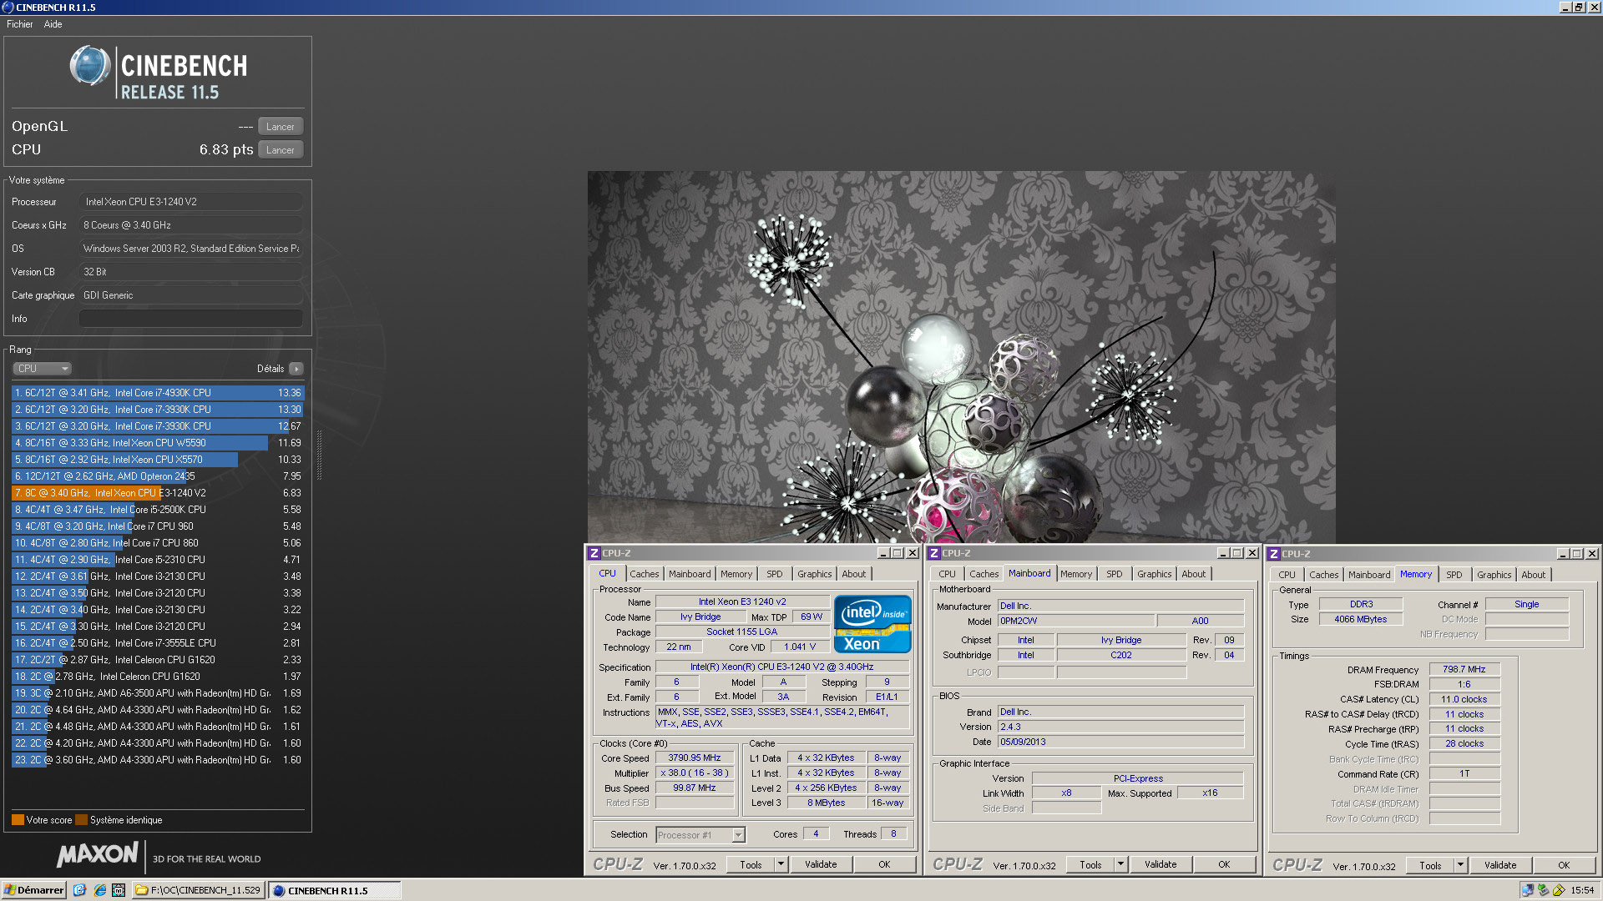Viewport: 1603px width, 901px height.
Task: Switch to the F:\OC\CINEBENCH_11.529 folder taskbar button
Action: (198, 890)
